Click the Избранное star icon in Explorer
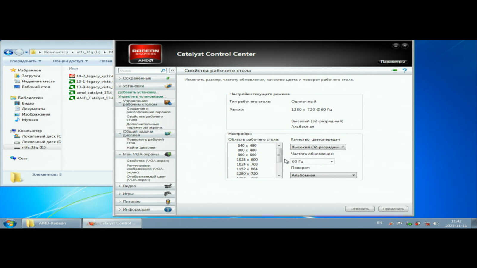This screenshot has width=477, height=268. tap(13, 70)
